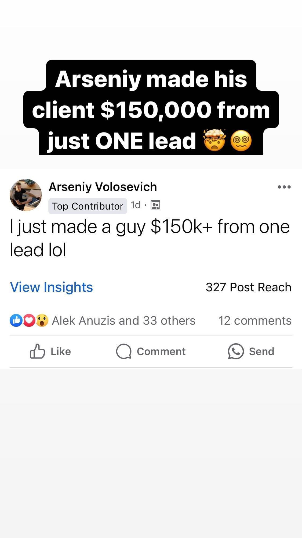Click the group members privacy icon
302x538 pixels.
(155, 205)
